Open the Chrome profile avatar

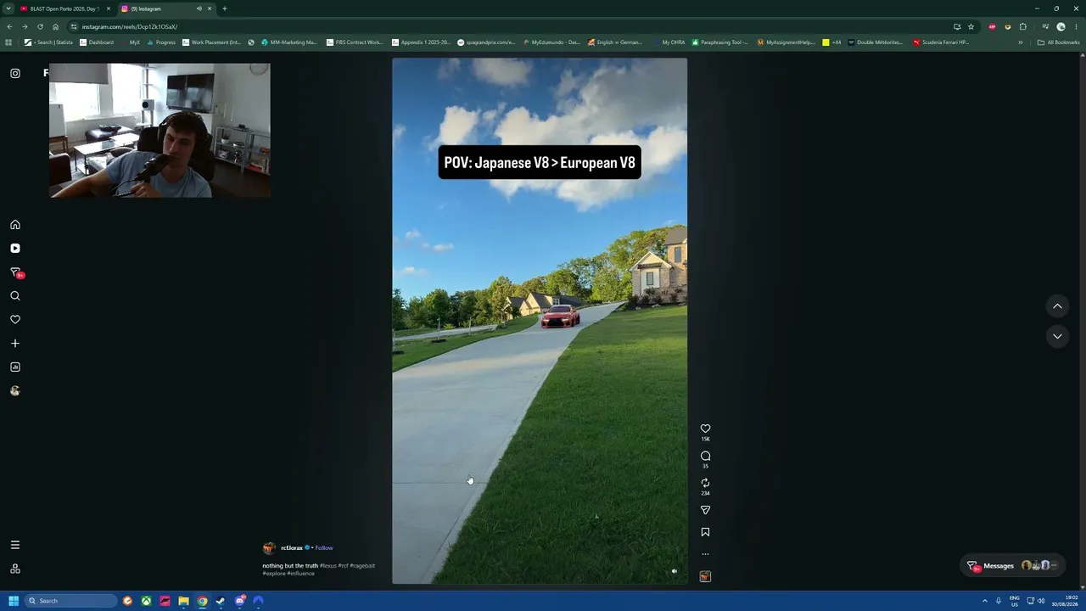coord(1061,26)
